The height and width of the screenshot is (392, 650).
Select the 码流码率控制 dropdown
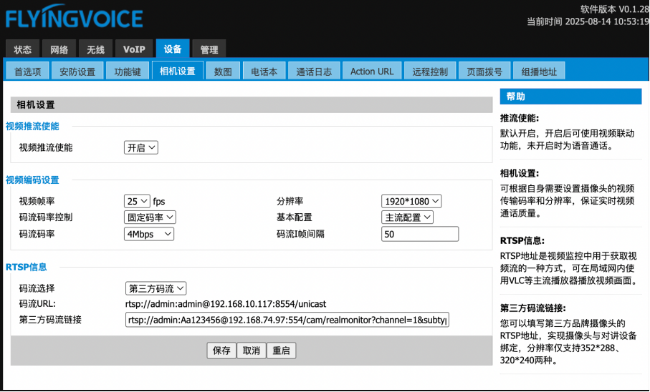coord(150,217)
